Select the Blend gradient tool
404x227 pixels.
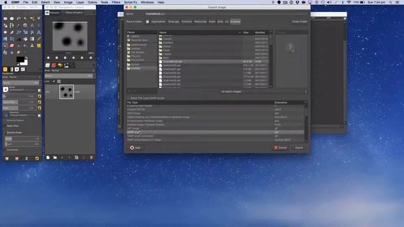[32, 39]
